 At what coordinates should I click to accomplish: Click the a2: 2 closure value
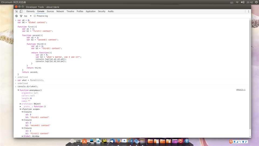[28, 123]
